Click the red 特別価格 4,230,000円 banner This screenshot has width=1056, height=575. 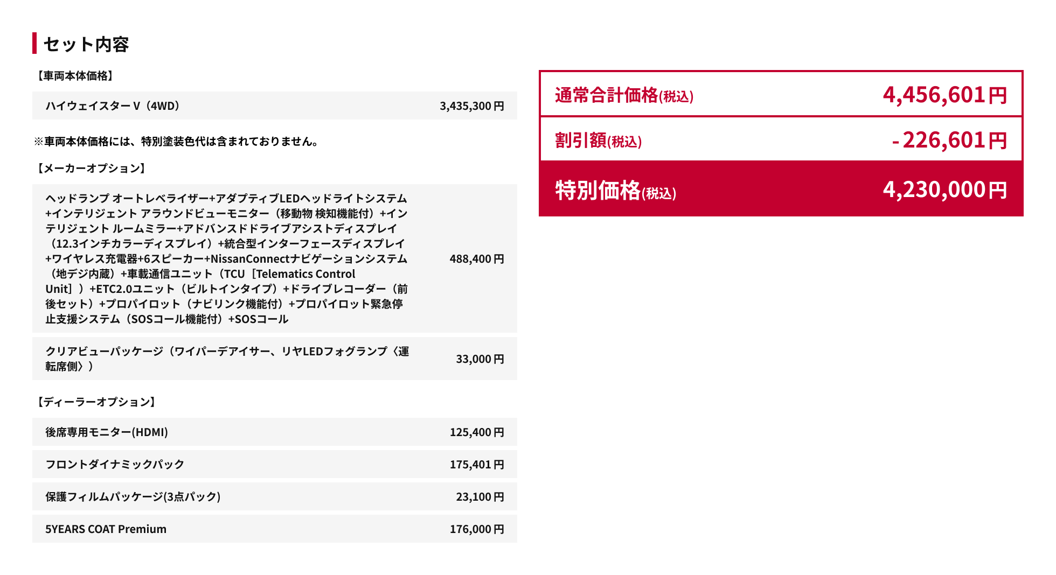781,190
